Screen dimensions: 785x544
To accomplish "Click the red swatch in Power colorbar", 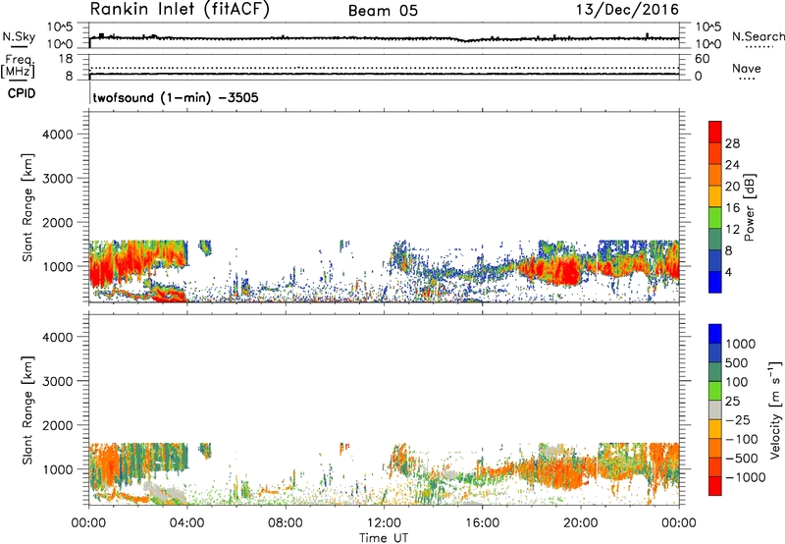I will [x=715, y=131].
